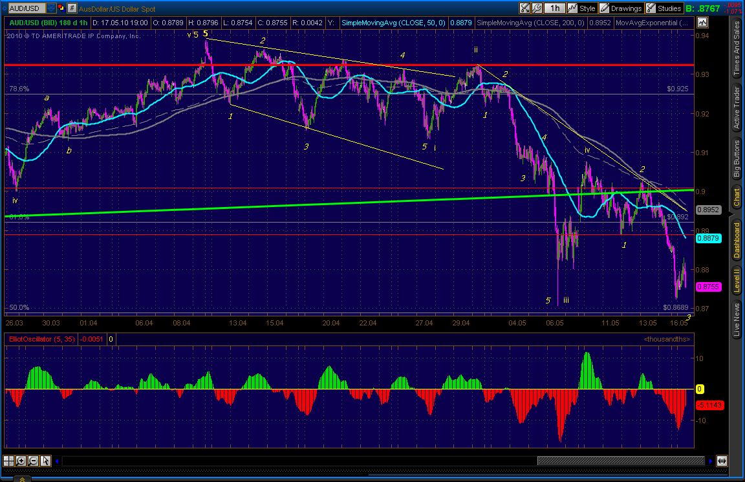
Task: Click the mini chart icon right of study labels
Action: [x=702, y=23]
